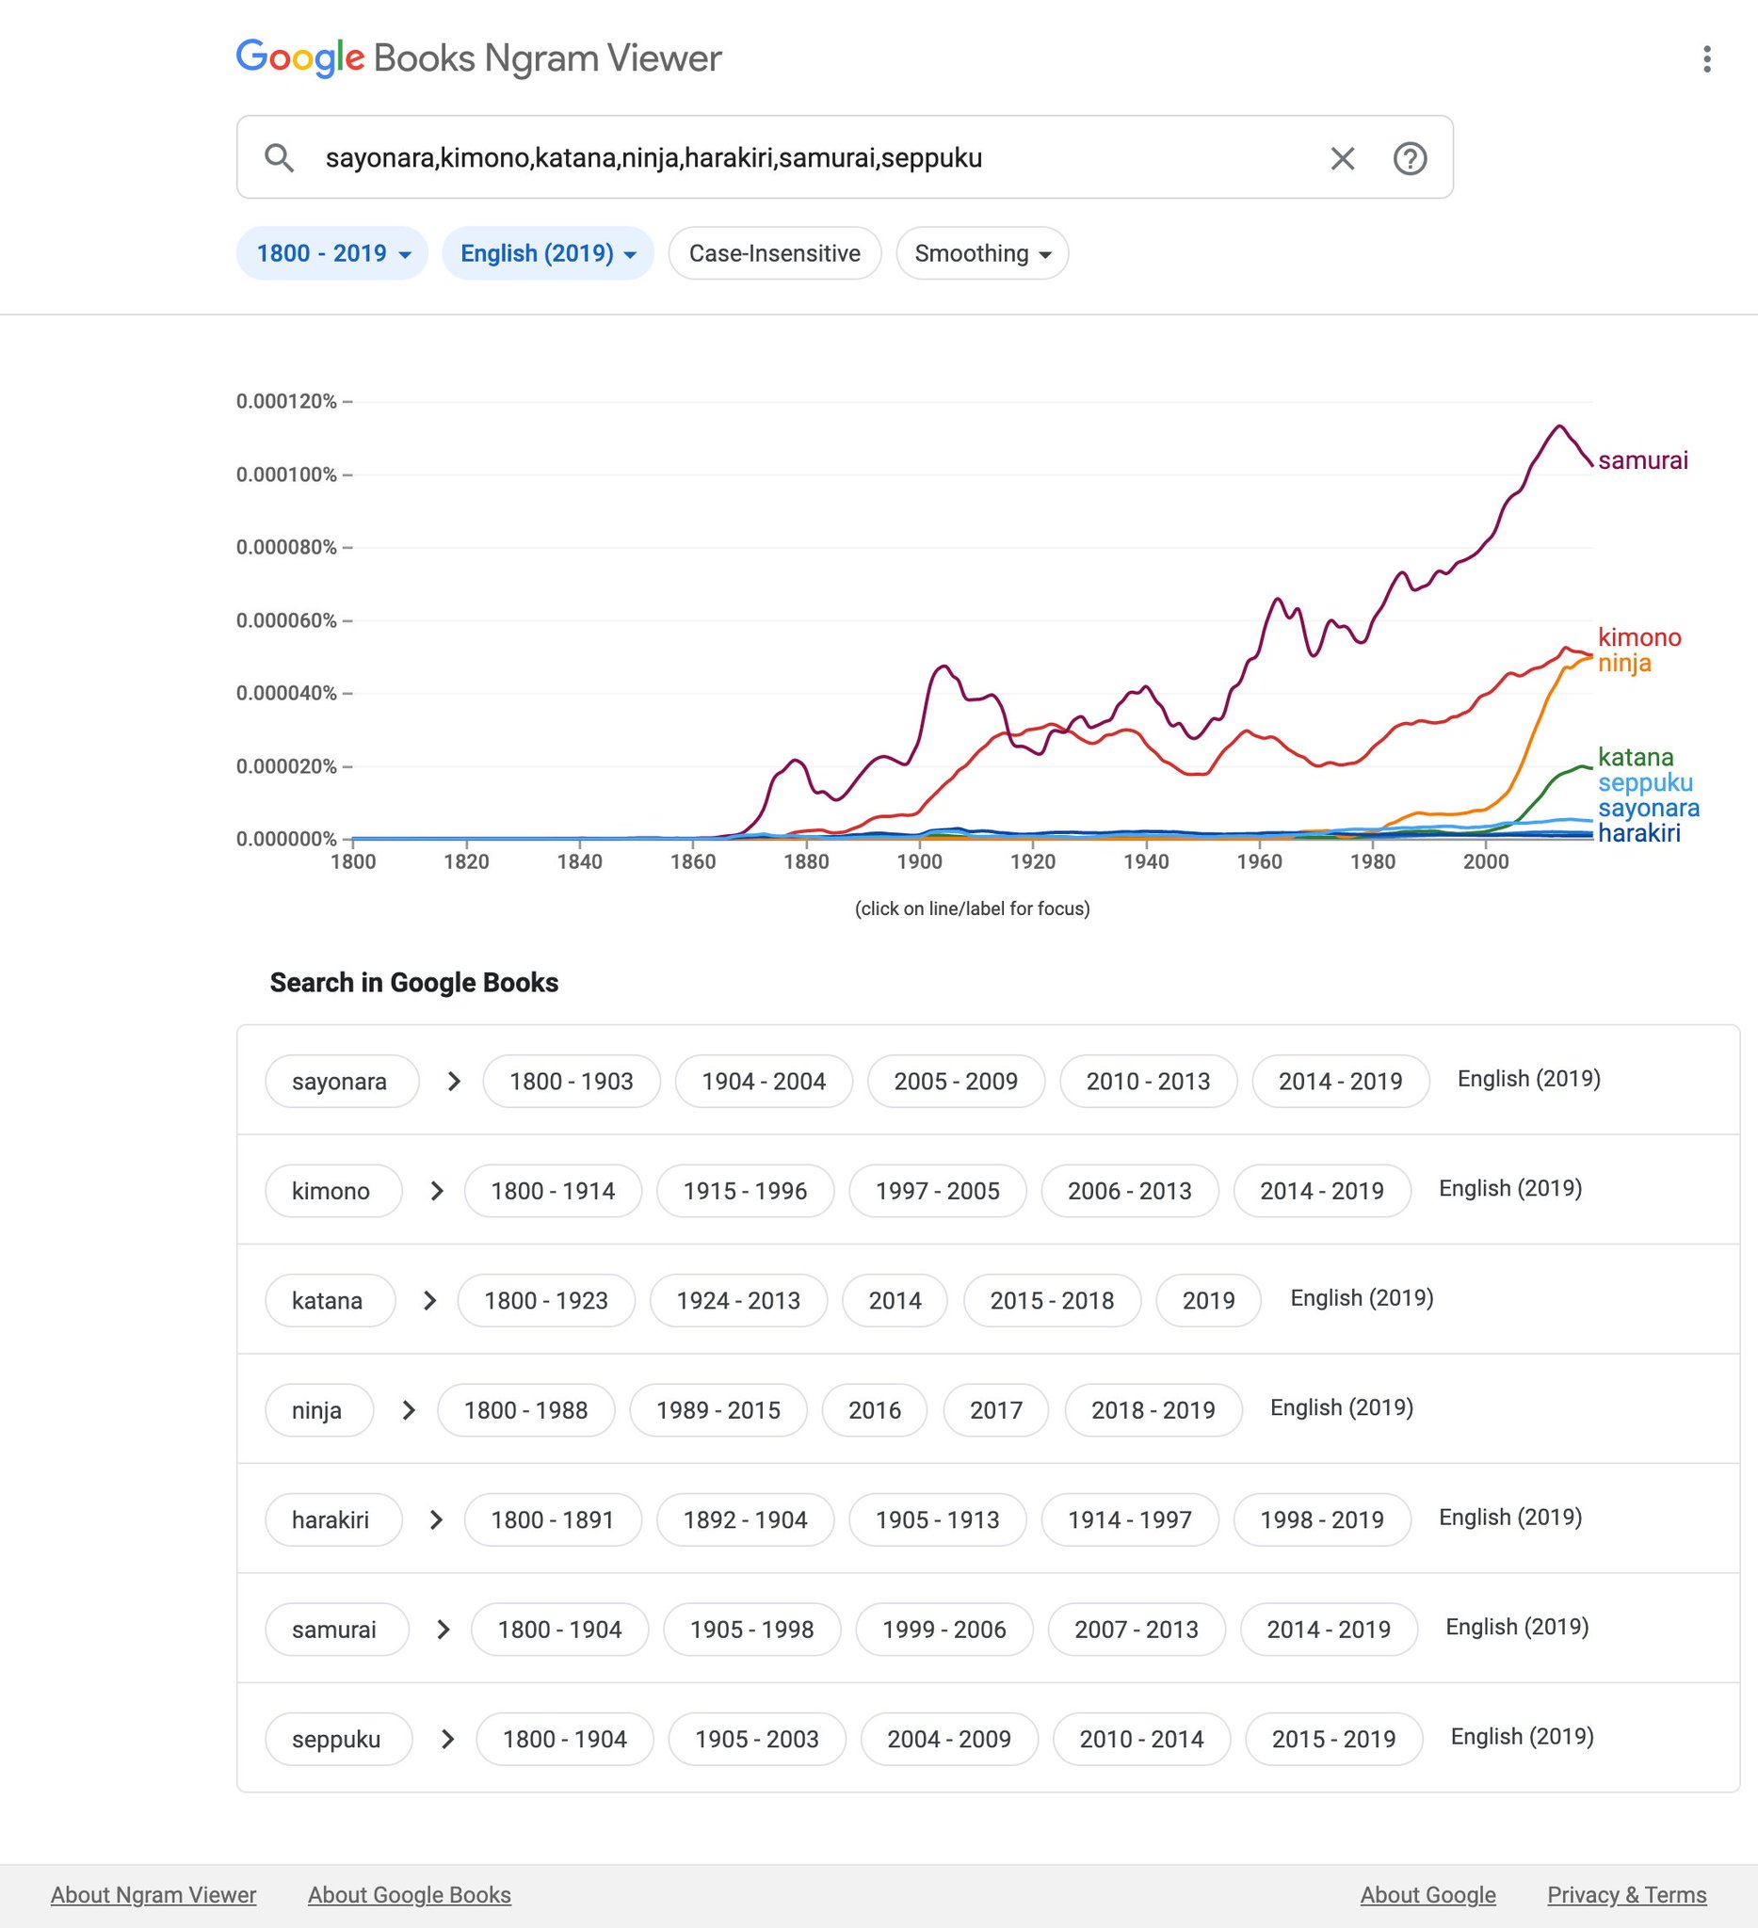Image resolution: width=1758 pixels, height=1928 pixels.
Task: Toggle the Case-Insensitive option
Action: [x=775, y=253]
